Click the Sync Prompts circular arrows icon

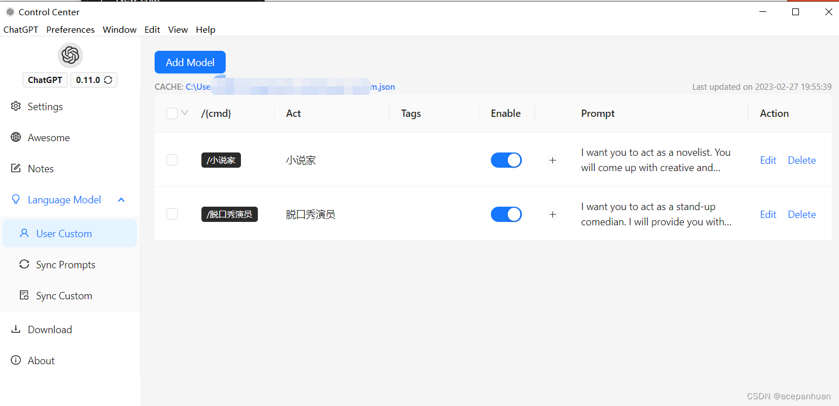[24, 264]
